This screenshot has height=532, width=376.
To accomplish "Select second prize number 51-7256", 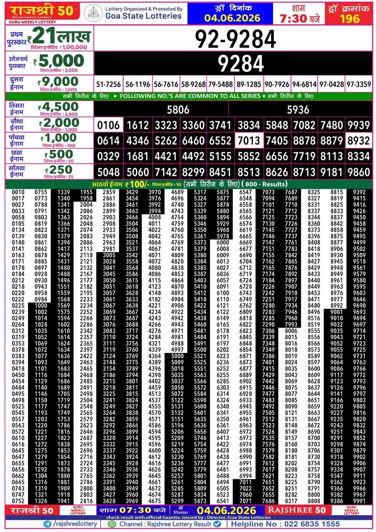I will tap(109, 84).
